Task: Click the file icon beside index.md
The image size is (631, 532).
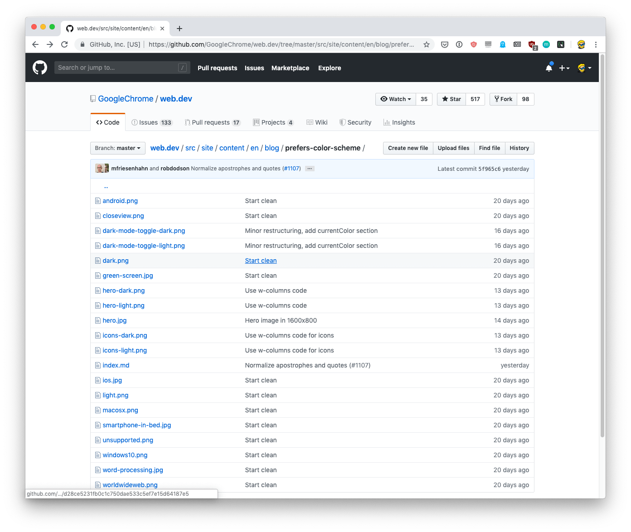Action: click(98, 365)
